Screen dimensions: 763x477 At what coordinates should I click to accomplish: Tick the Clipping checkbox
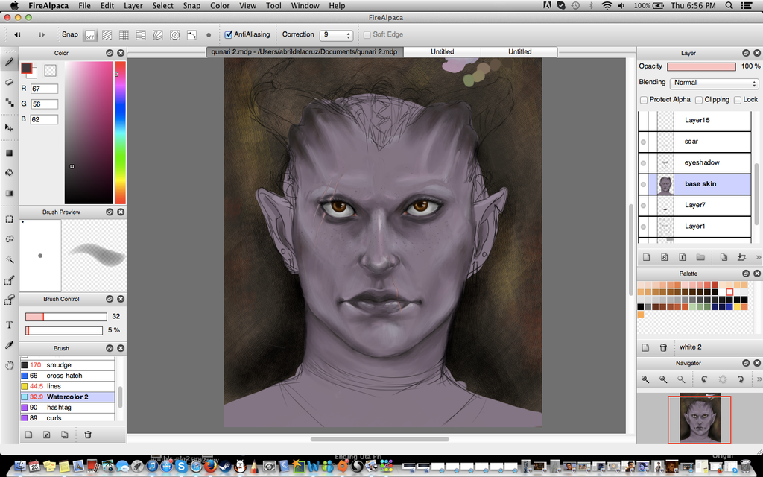[x=699, y=100]
